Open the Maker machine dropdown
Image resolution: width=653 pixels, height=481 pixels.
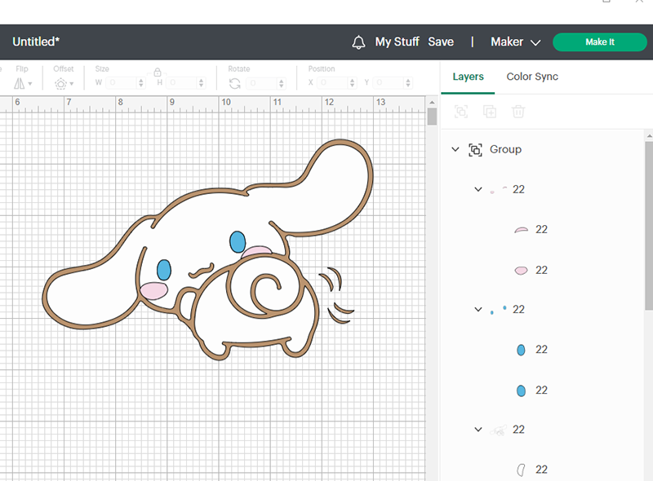(515, 42)
